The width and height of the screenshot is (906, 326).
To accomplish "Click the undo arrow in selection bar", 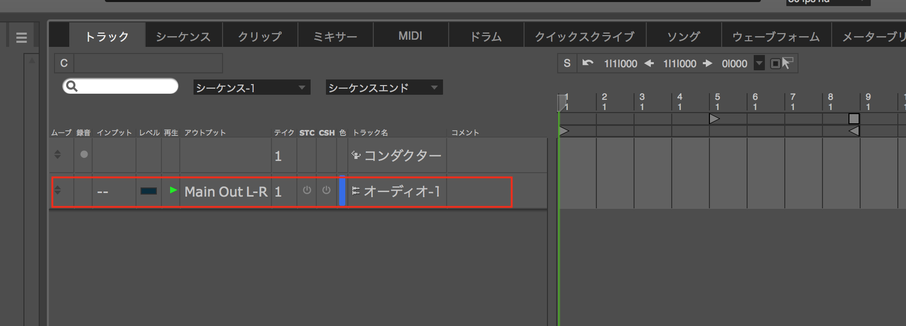I will point(588,63).
